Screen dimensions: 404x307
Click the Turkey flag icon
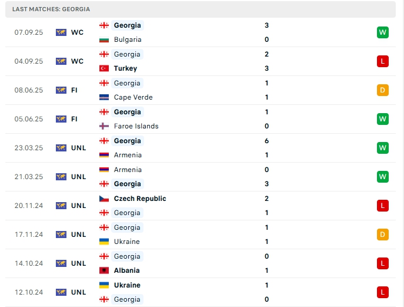[x=104, y=68]
